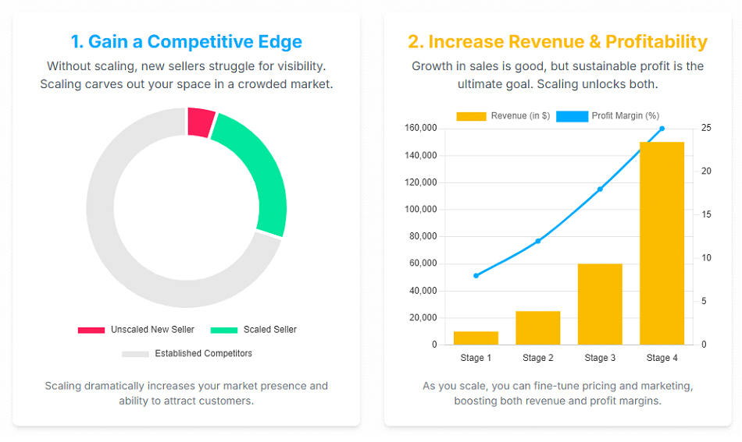Click the Stage 1 profit margin point

(x=476, y=276)
